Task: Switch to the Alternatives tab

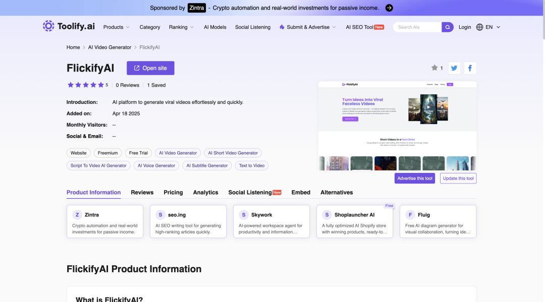Action: (x=337, y=192)
